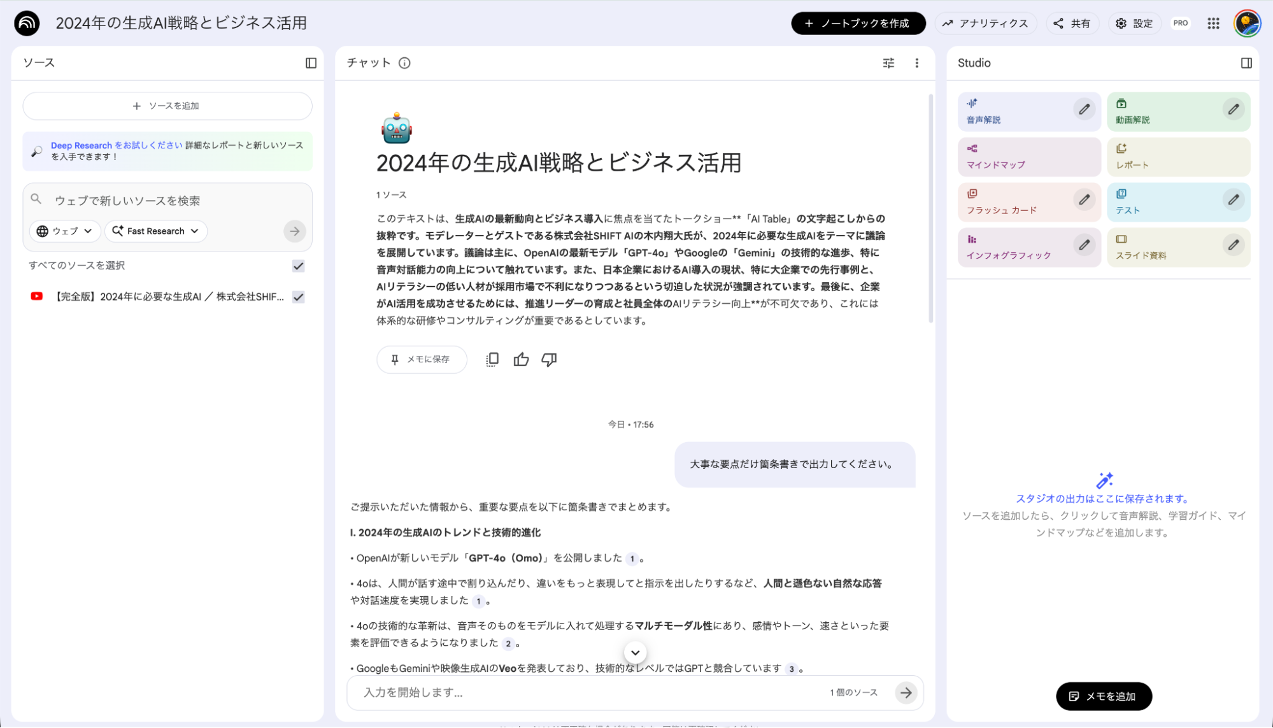Screen dimensions: 1273x728
Task: Open the chat three-dot menu
Action: (917, 63)
